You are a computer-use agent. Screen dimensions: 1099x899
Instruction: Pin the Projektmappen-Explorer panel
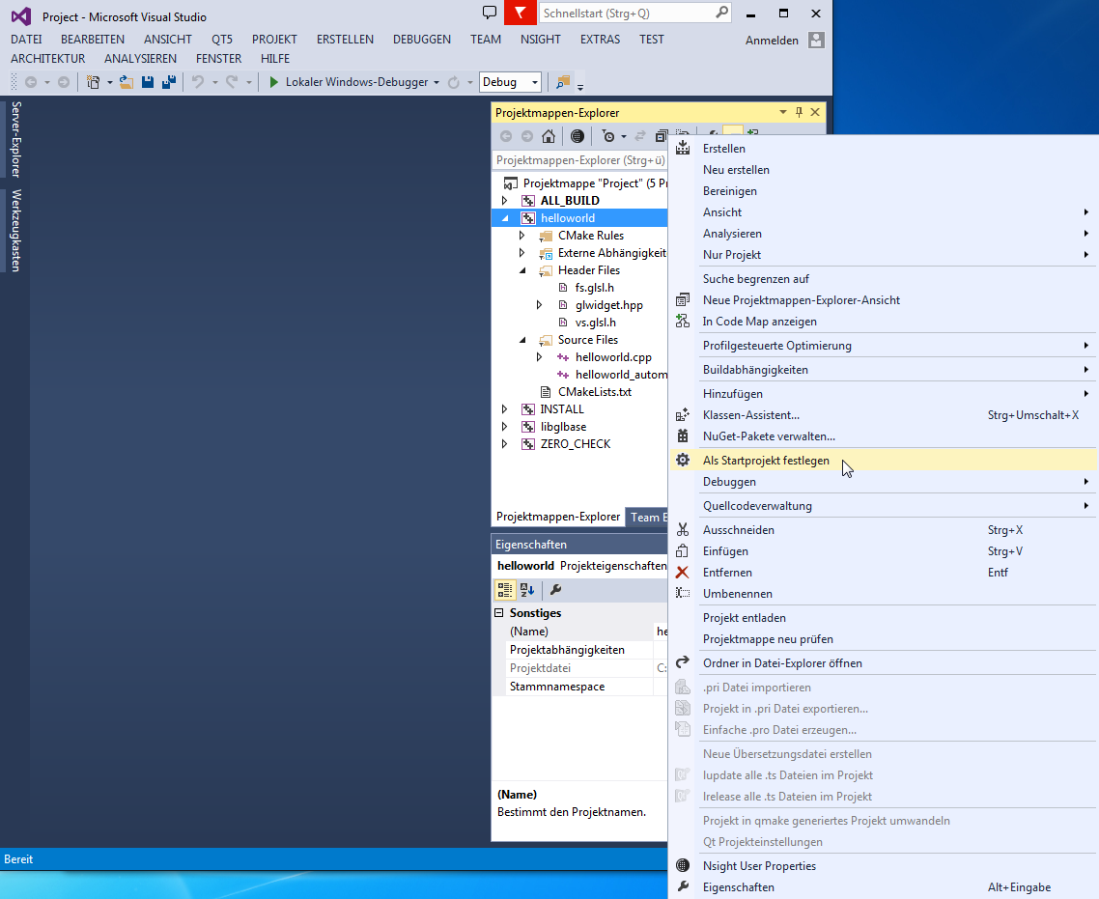click(x=799, y=112)
